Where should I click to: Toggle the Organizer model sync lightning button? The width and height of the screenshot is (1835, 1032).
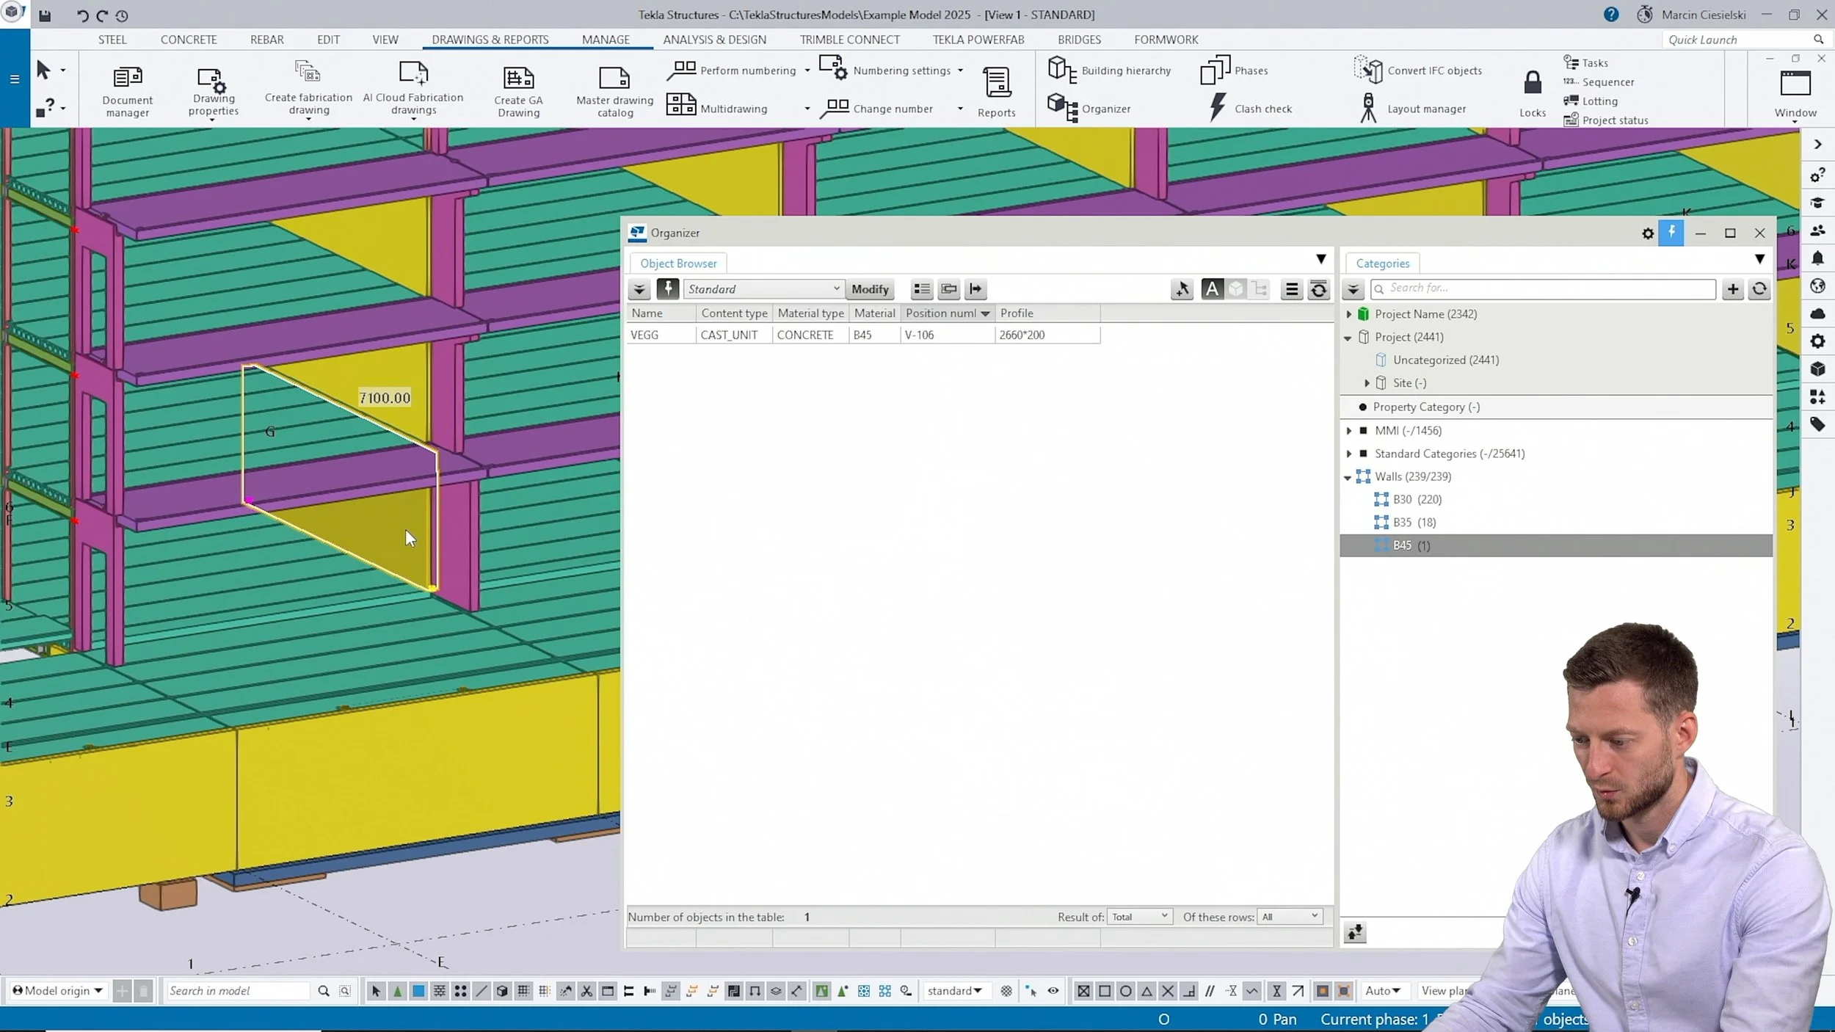tap(1671, 233)
